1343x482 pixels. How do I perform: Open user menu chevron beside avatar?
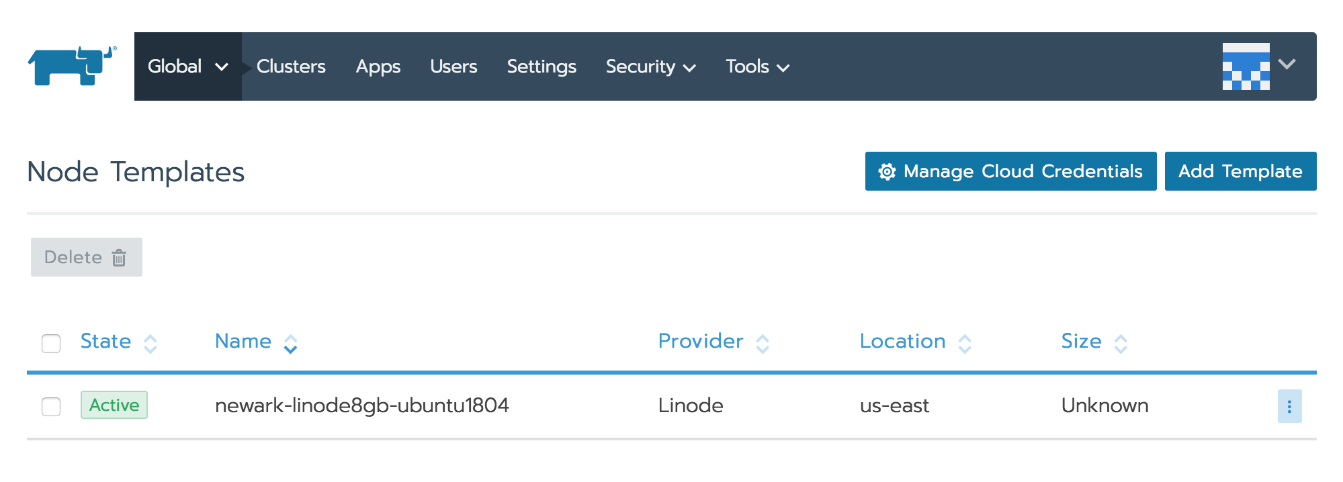point(1287,64)
